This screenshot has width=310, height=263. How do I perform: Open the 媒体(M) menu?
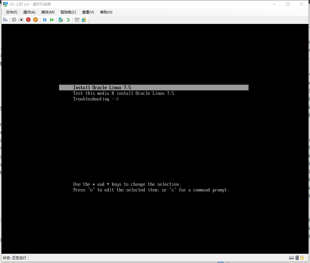[48, 12]
